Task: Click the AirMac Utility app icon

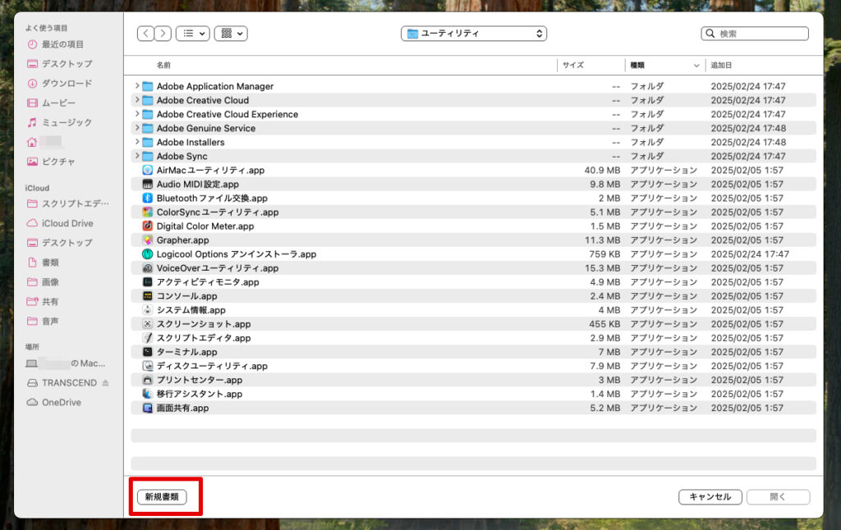Action: point(148,170)
